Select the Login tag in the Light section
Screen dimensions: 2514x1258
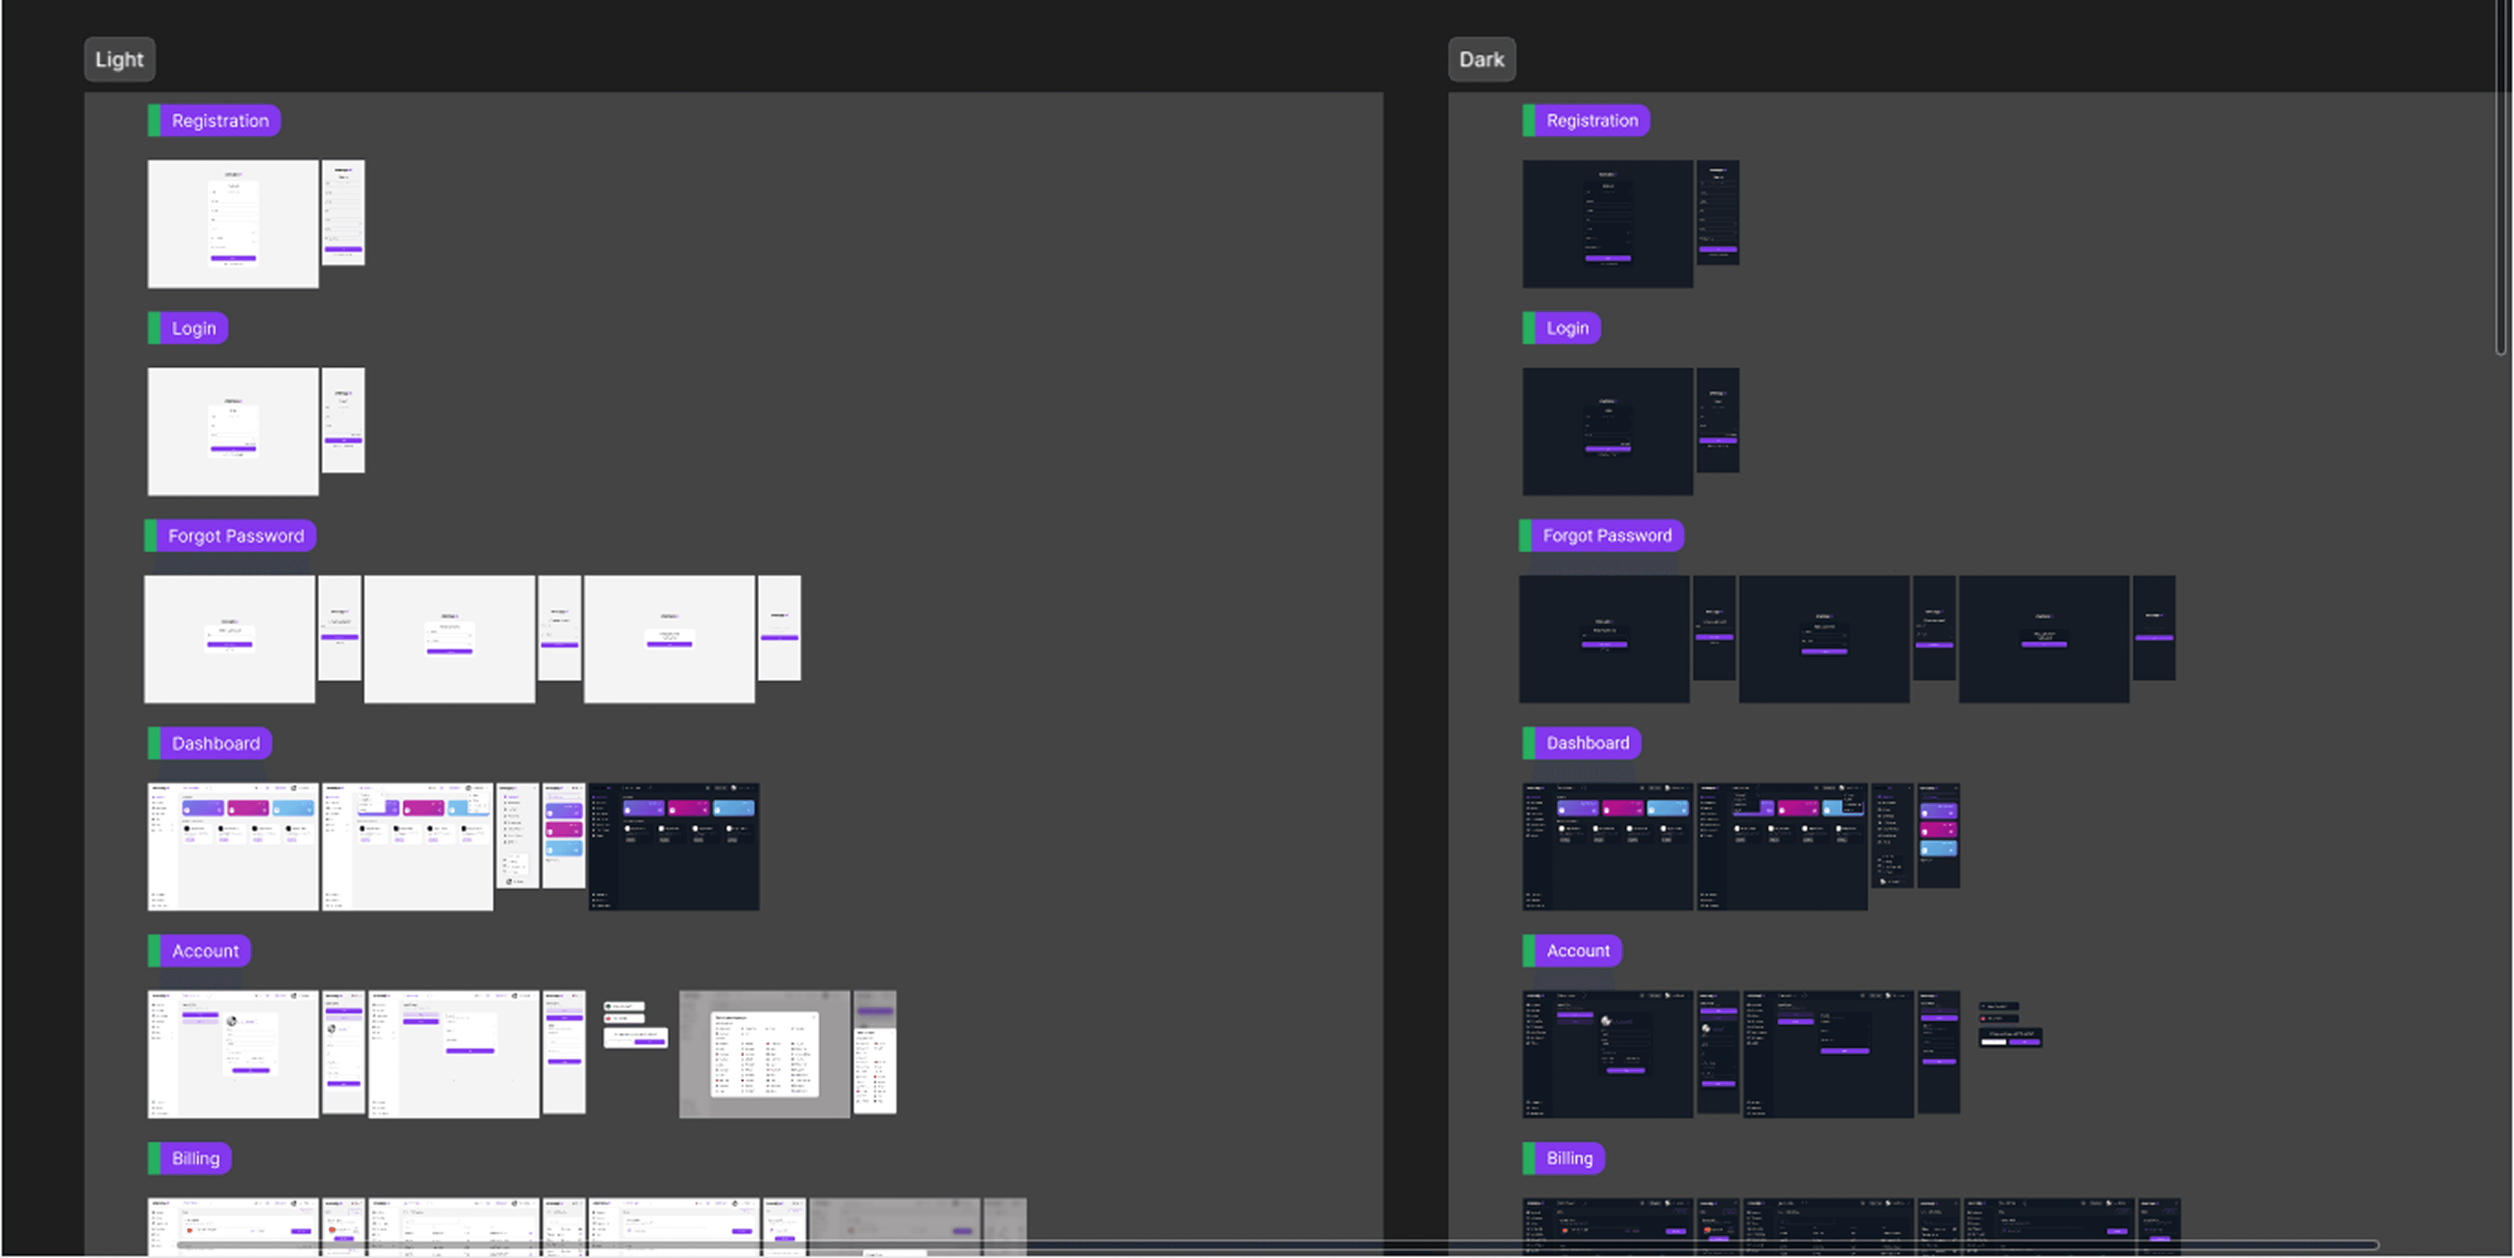[x=193, y=329]
